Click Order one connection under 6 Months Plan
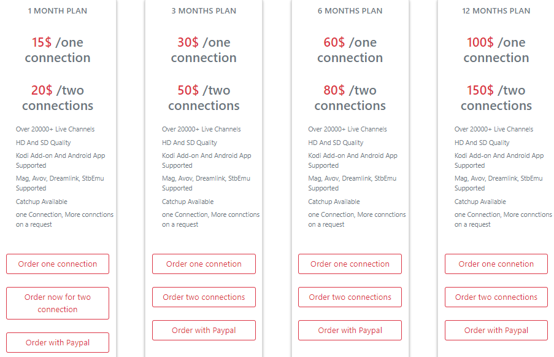The width and height of the screenshot is (554, 357). point(350,264)
